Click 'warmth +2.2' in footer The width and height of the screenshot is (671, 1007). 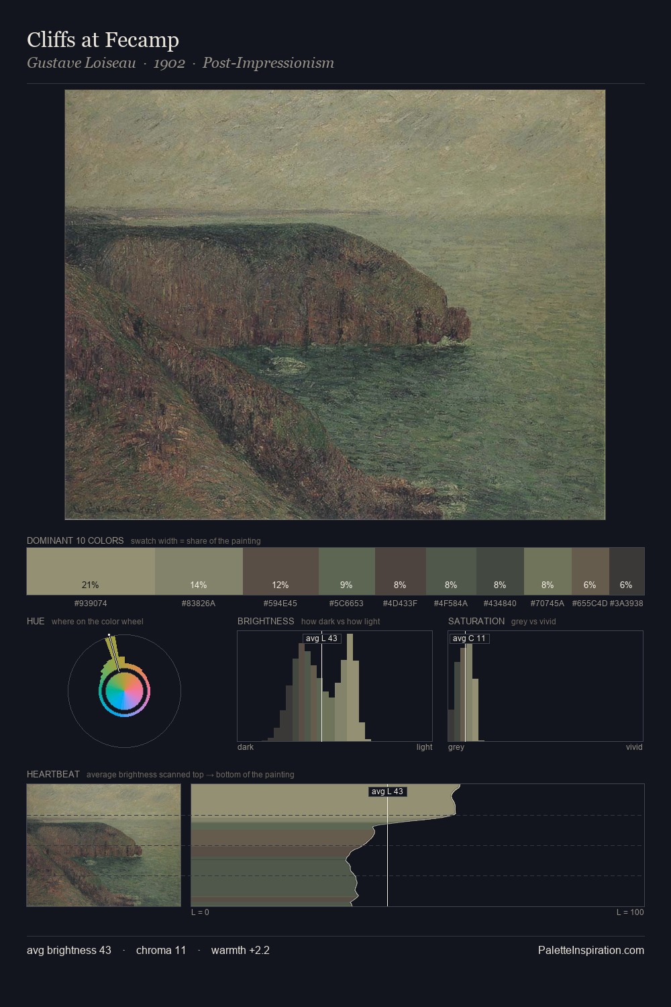point(240,950)
